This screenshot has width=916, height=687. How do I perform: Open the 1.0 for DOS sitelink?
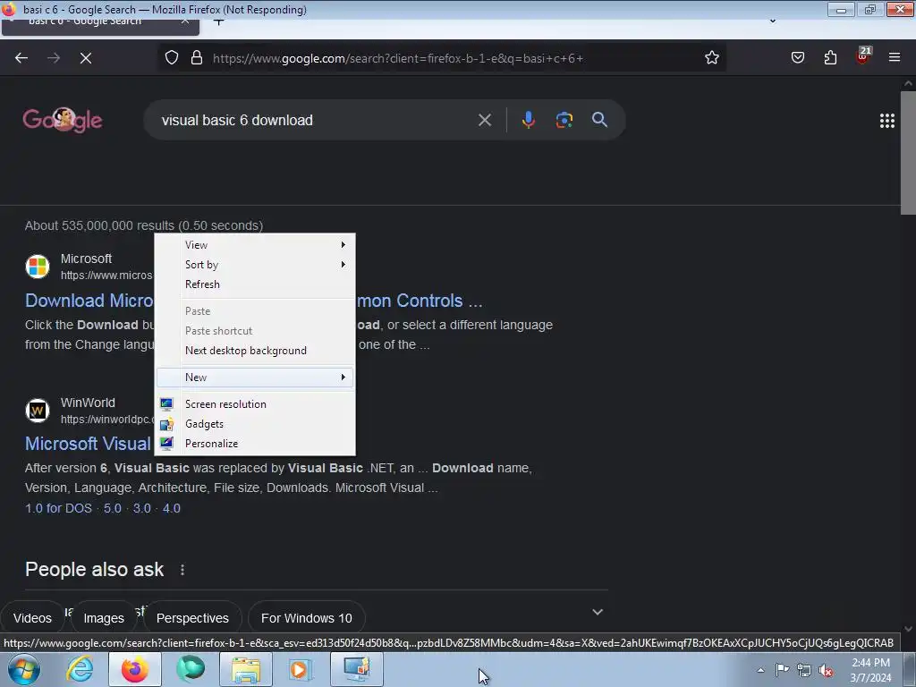coord(58,508)
